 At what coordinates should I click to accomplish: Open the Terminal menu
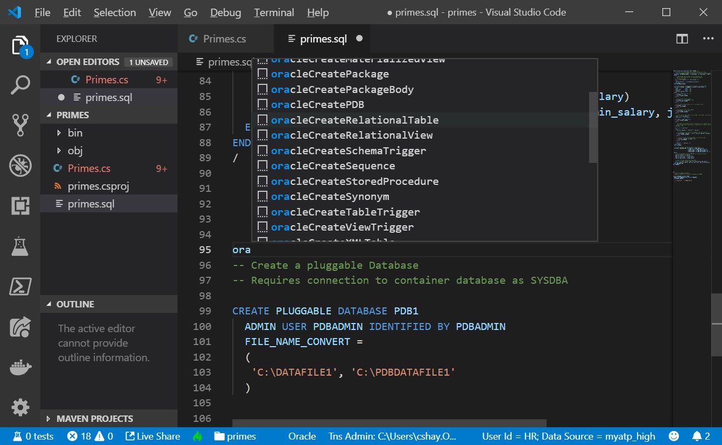tap(274, 12)
